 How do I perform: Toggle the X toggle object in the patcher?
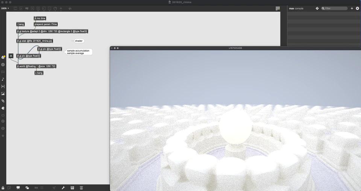tap(11, 56)
